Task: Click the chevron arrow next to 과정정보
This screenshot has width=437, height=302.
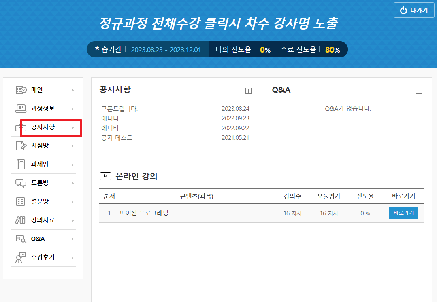Action: pyautogui.click(x=72, y=109)
